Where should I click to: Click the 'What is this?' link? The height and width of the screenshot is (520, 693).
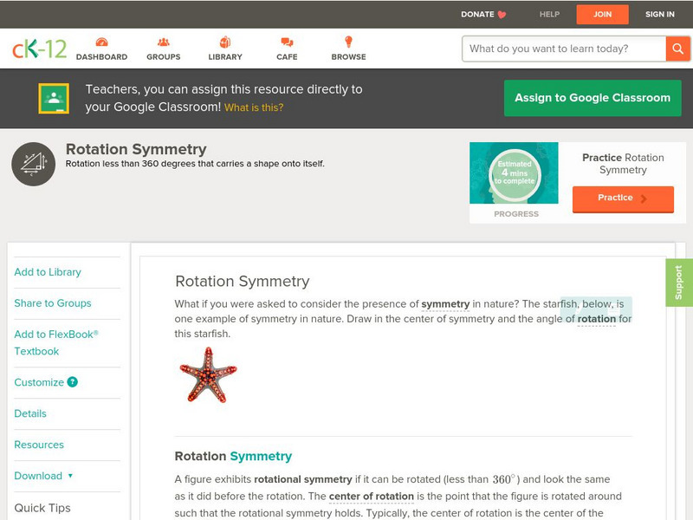click(x=254, y=107)
